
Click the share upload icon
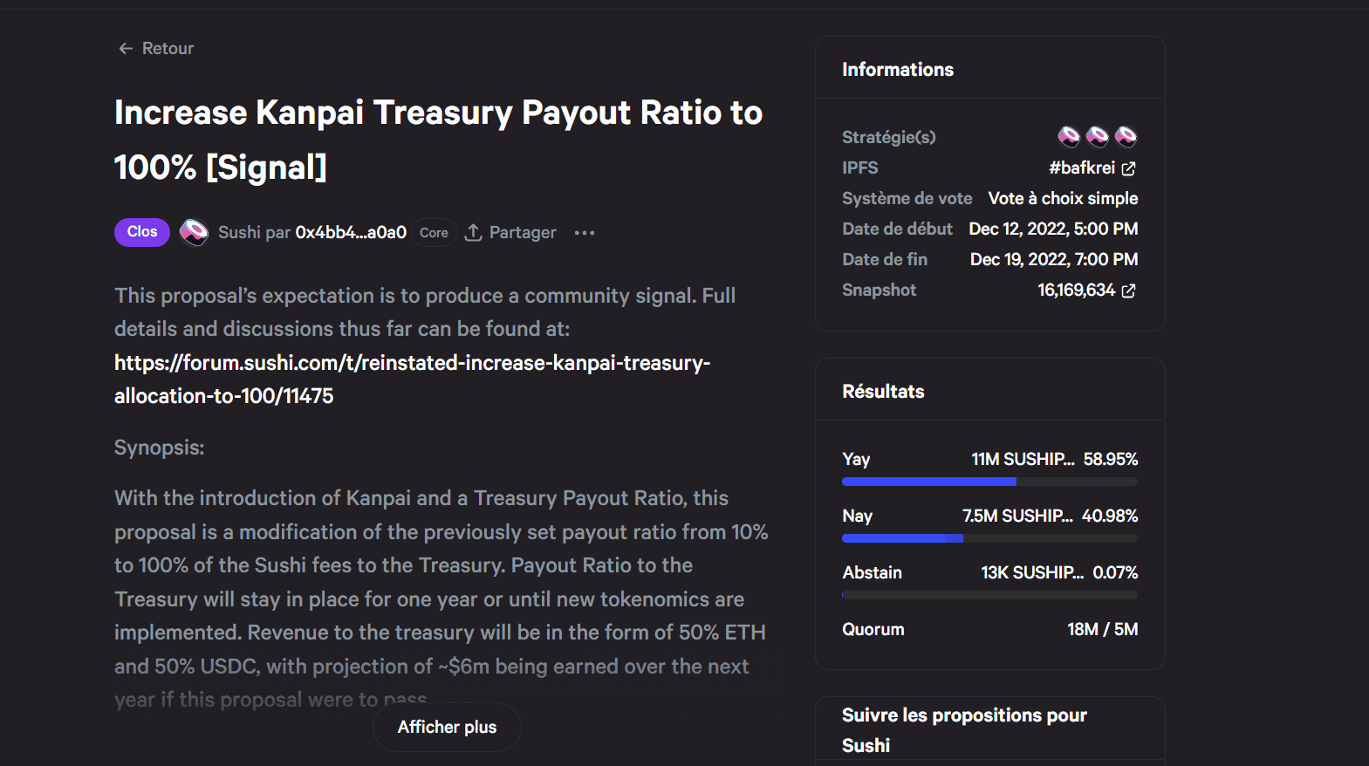click(x=473, y=232)
